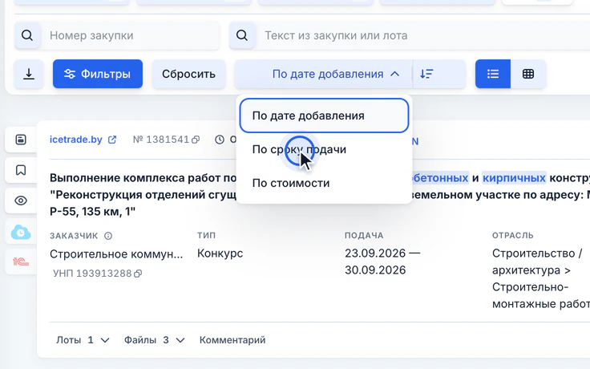The image size is (590, 369).
Task: Open the Комментарий section
Action: (232, 340)
